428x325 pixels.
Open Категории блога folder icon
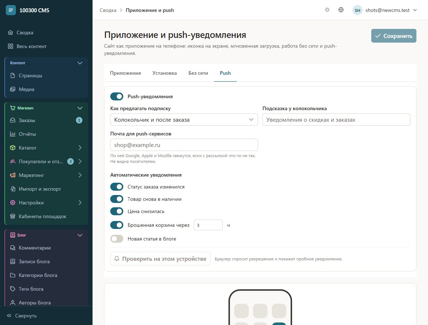tap(13, 275)
